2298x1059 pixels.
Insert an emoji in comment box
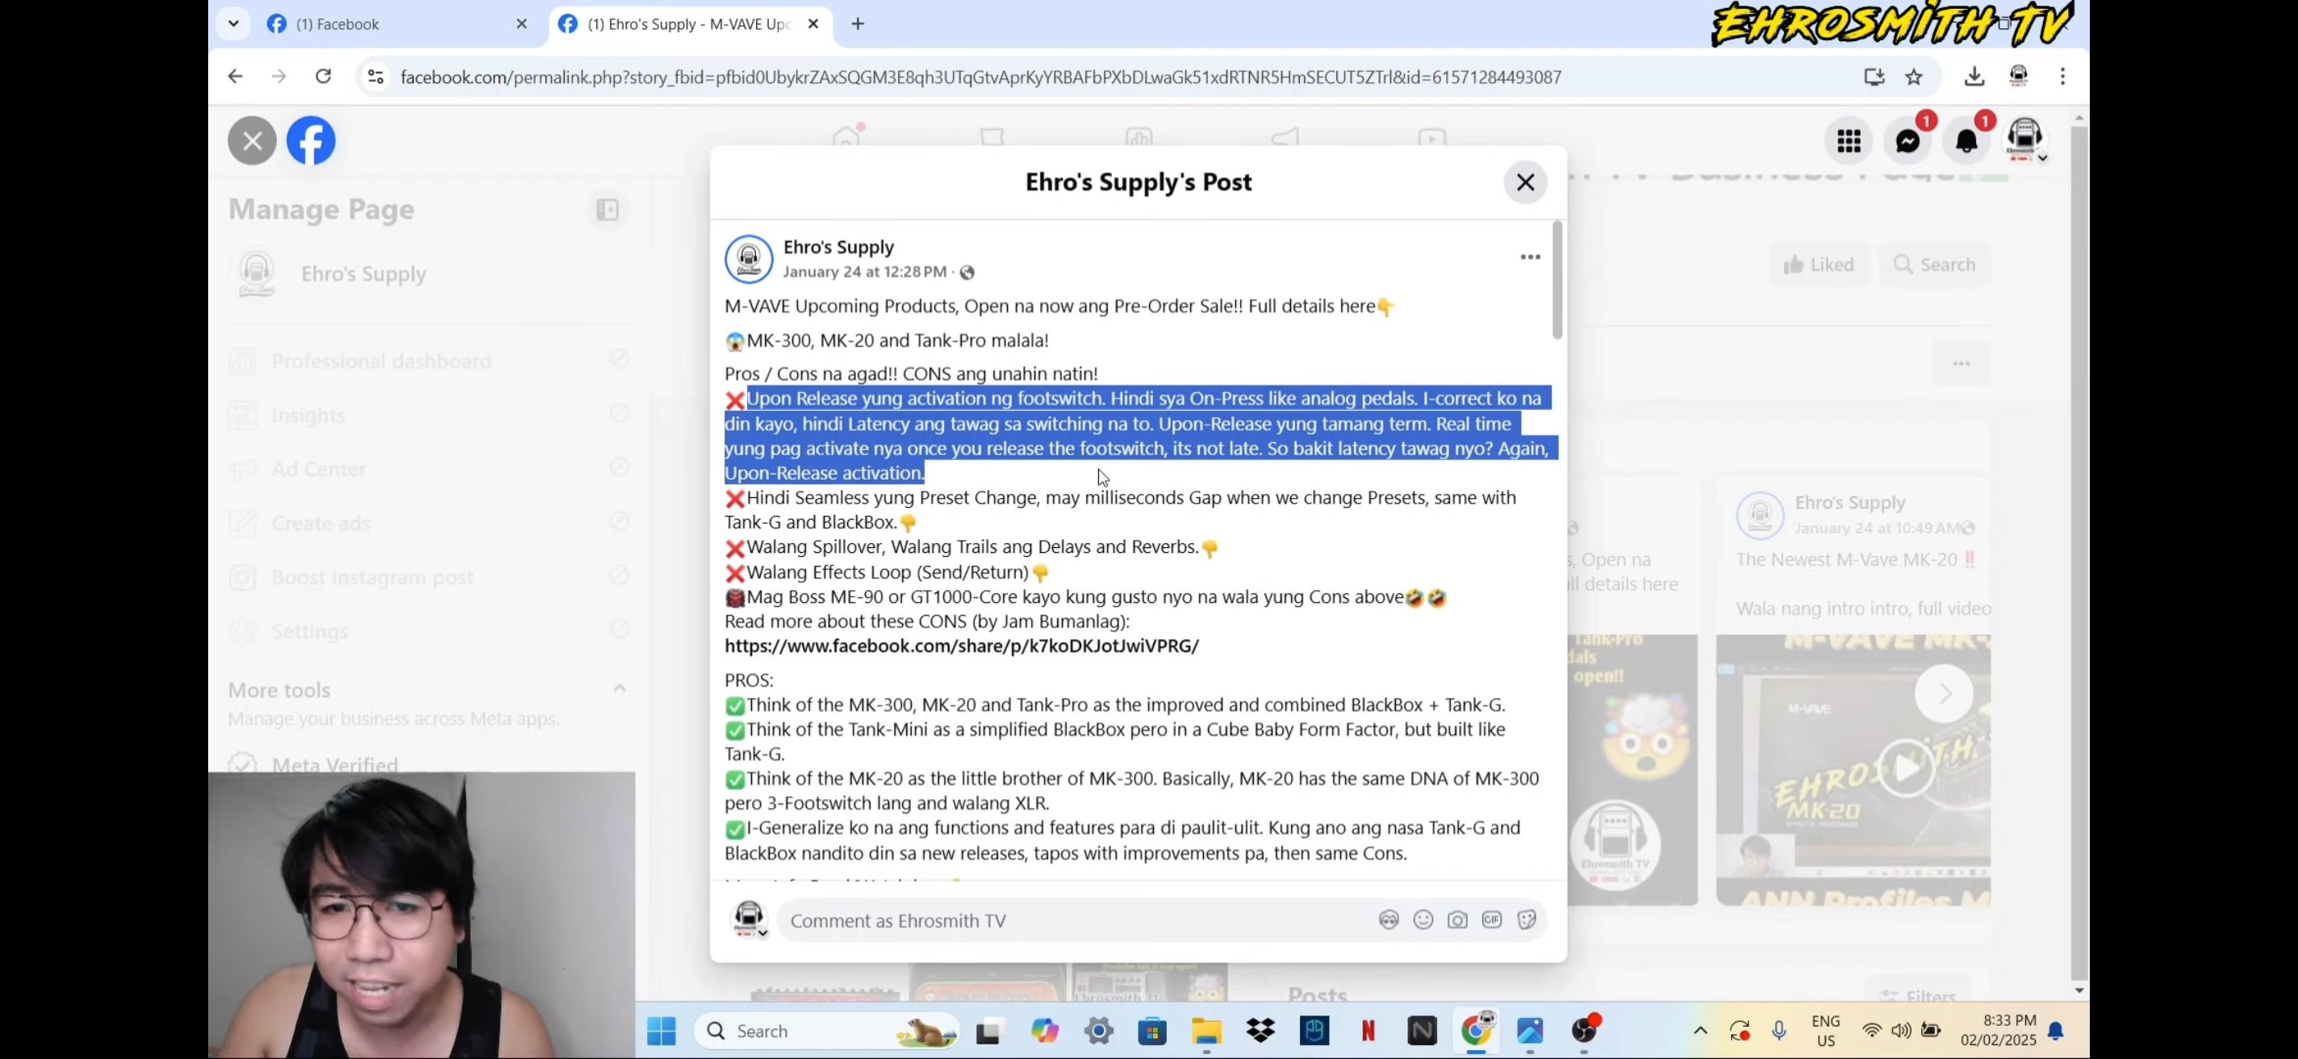(x=1423, y=920)
